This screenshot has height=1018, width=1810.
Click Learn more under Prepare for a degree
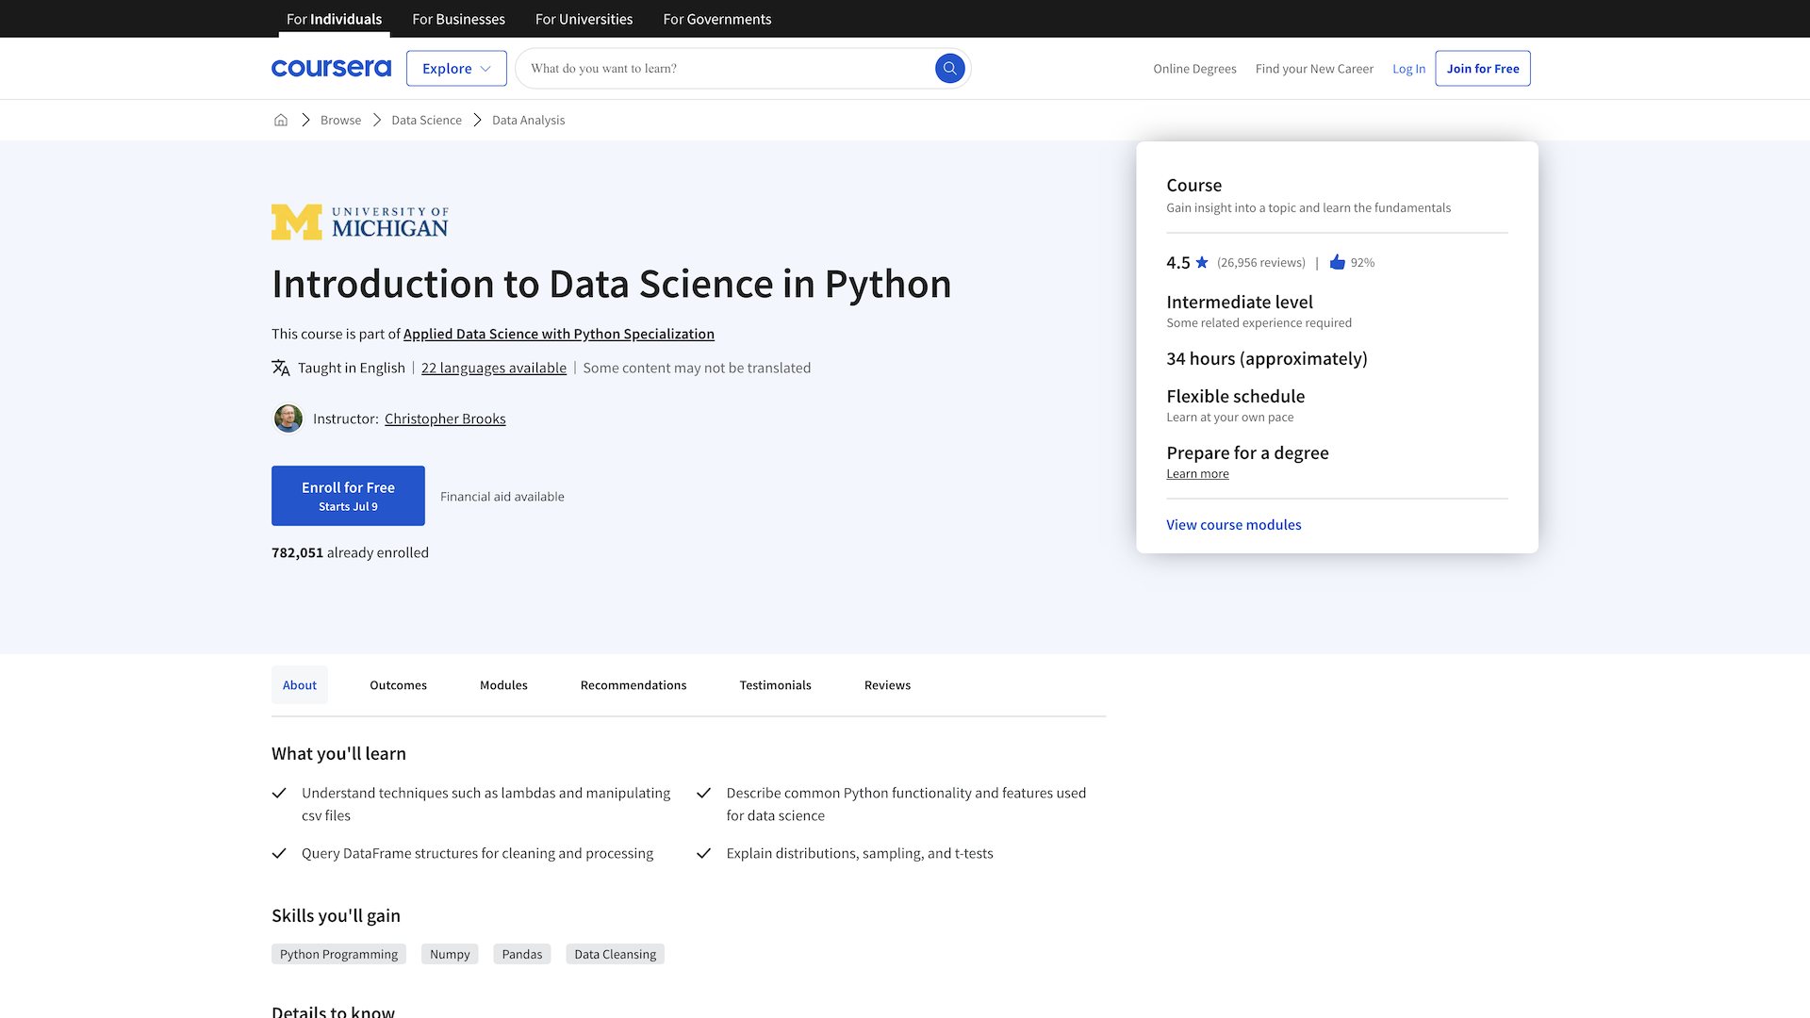[1197, 473]
